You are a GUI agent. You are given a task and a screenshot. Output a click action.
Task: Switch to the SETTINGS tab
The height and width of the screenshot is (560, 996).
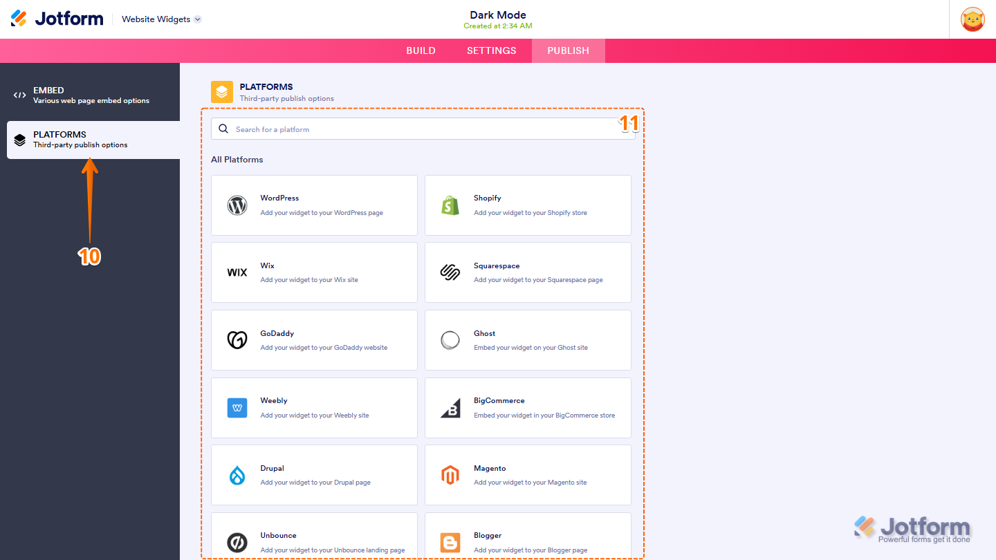point(492,50)
